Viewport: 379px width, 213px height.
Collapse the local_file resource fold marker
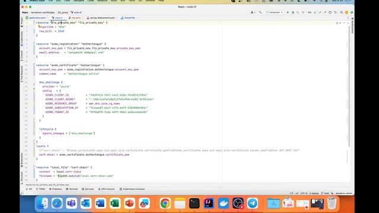34,167
